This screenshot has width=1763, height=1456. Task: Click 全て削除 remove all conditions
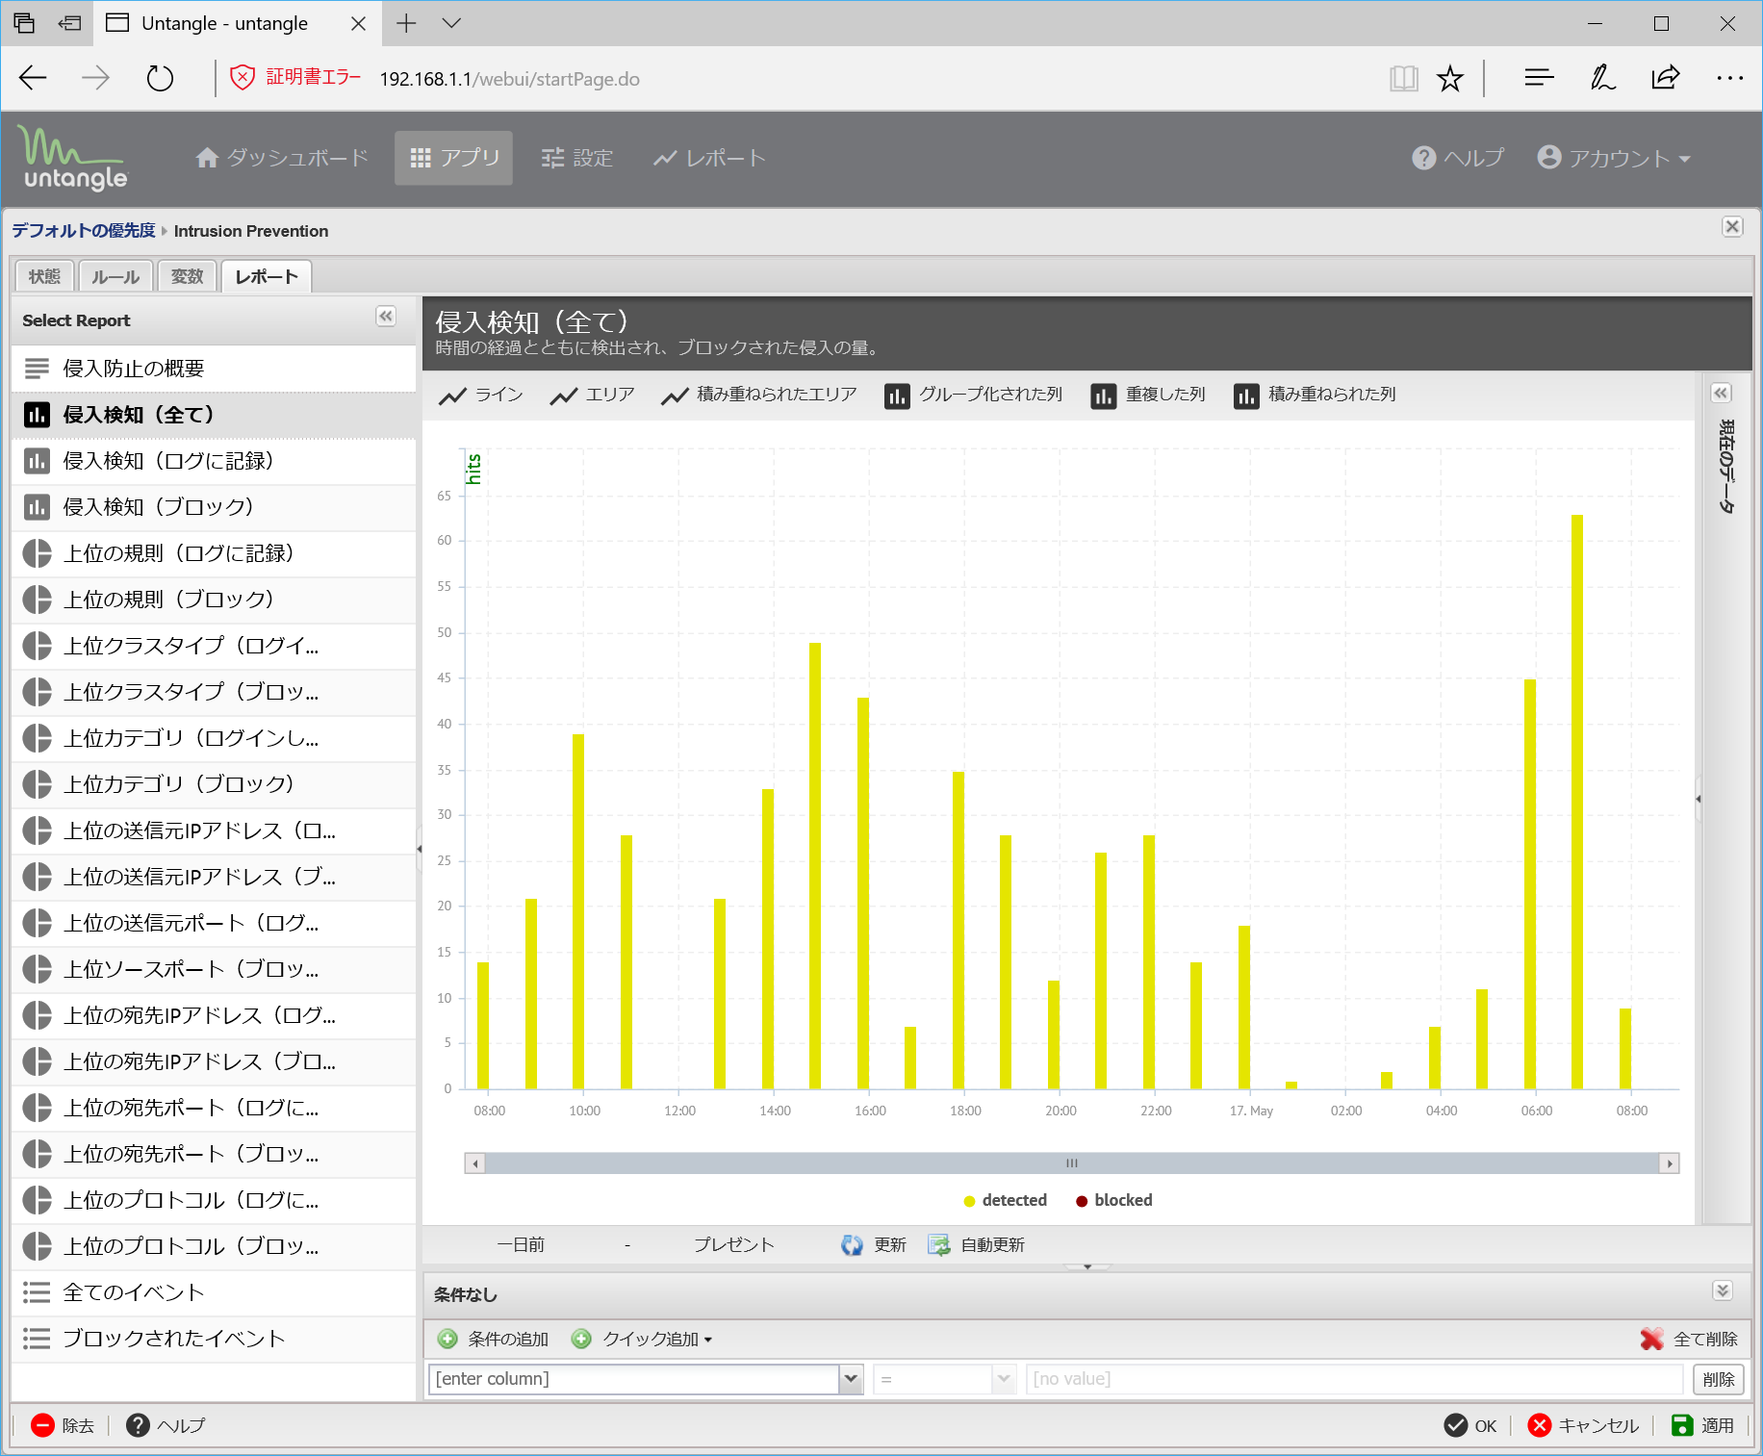(x=1690, y=1340)
